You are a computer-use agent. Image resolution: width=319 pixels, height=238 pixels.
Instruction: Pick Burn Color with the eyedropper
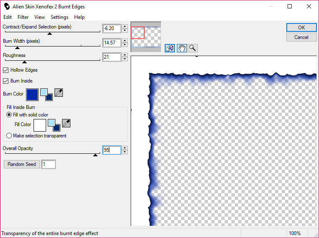(59, 93)
